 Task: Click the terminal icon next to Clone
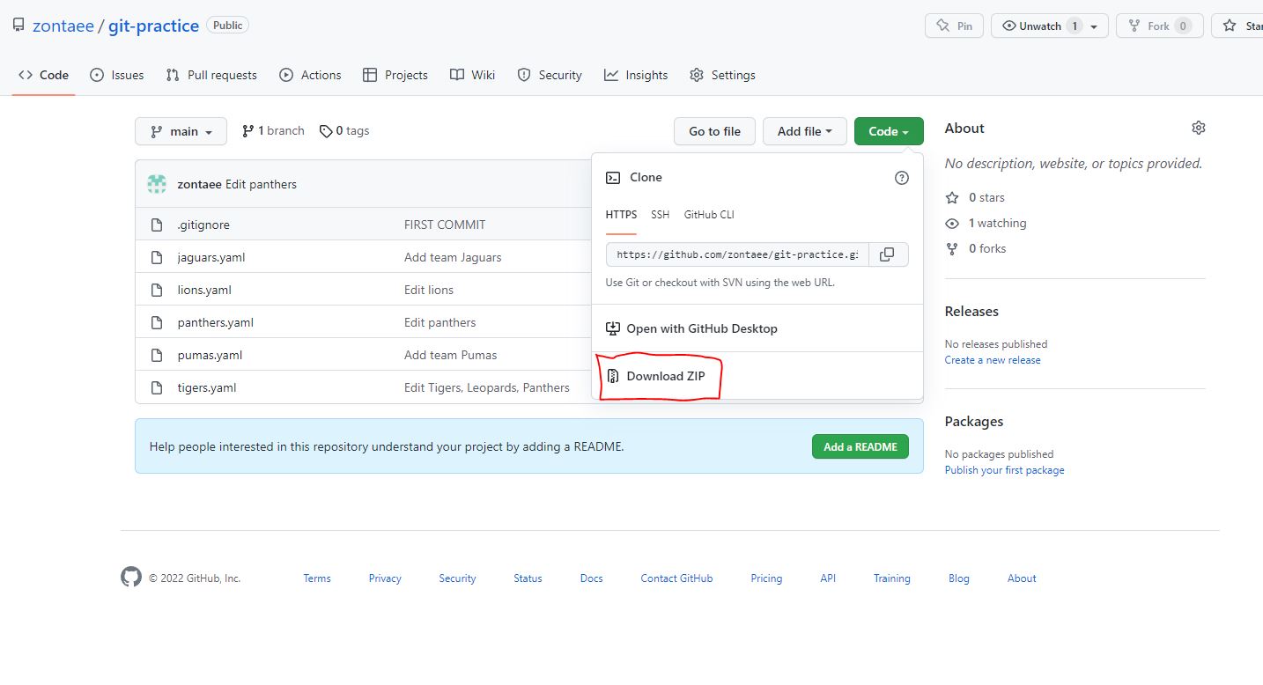613,178
